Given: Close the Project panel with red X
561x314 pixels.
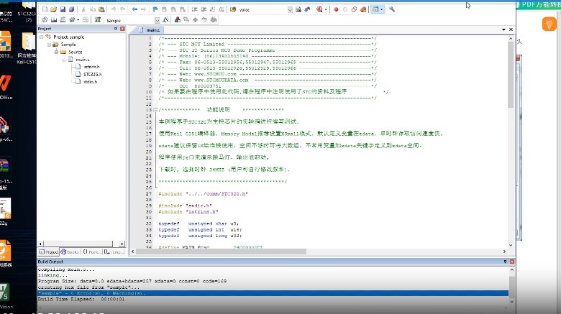Looking at the screenshot, I should click(122, 29).
